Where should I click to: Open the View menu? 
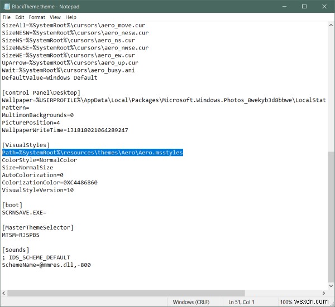pyautogui.click(x=55, y=17)
